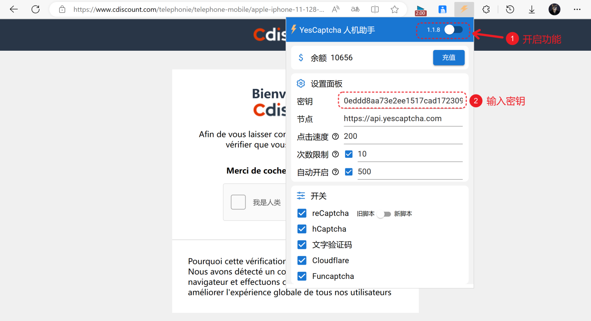This screenshot has height=321, width=591.
Task: Click the 余额 10656 balance text
Action: point(332,58)
